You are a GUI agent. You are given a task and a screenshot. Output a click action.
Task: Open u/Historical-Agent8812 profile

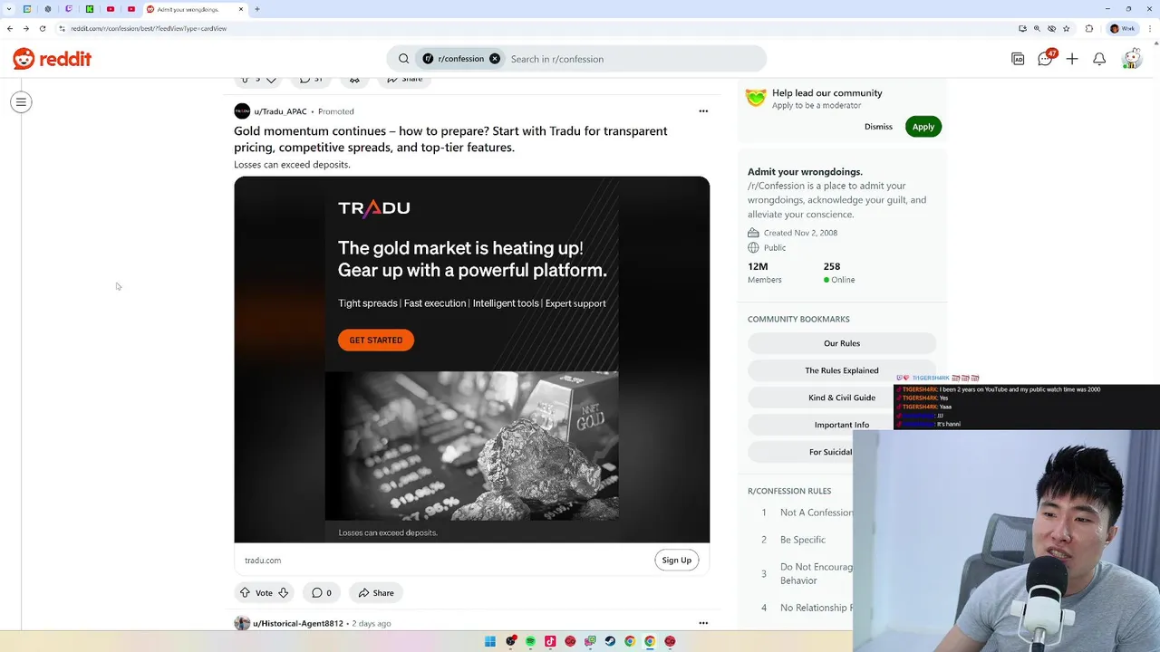coord(297,623)
